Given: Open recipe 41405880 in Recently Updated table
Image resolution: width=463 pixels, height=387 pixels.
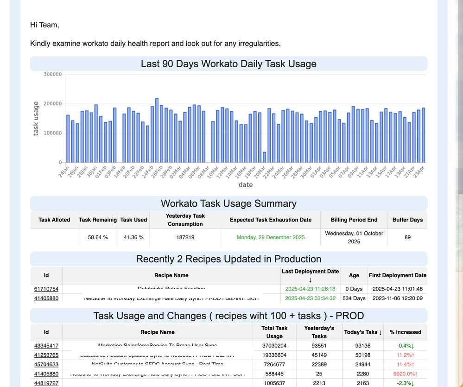Looking at the screenshot, I should tap(46, 298).
